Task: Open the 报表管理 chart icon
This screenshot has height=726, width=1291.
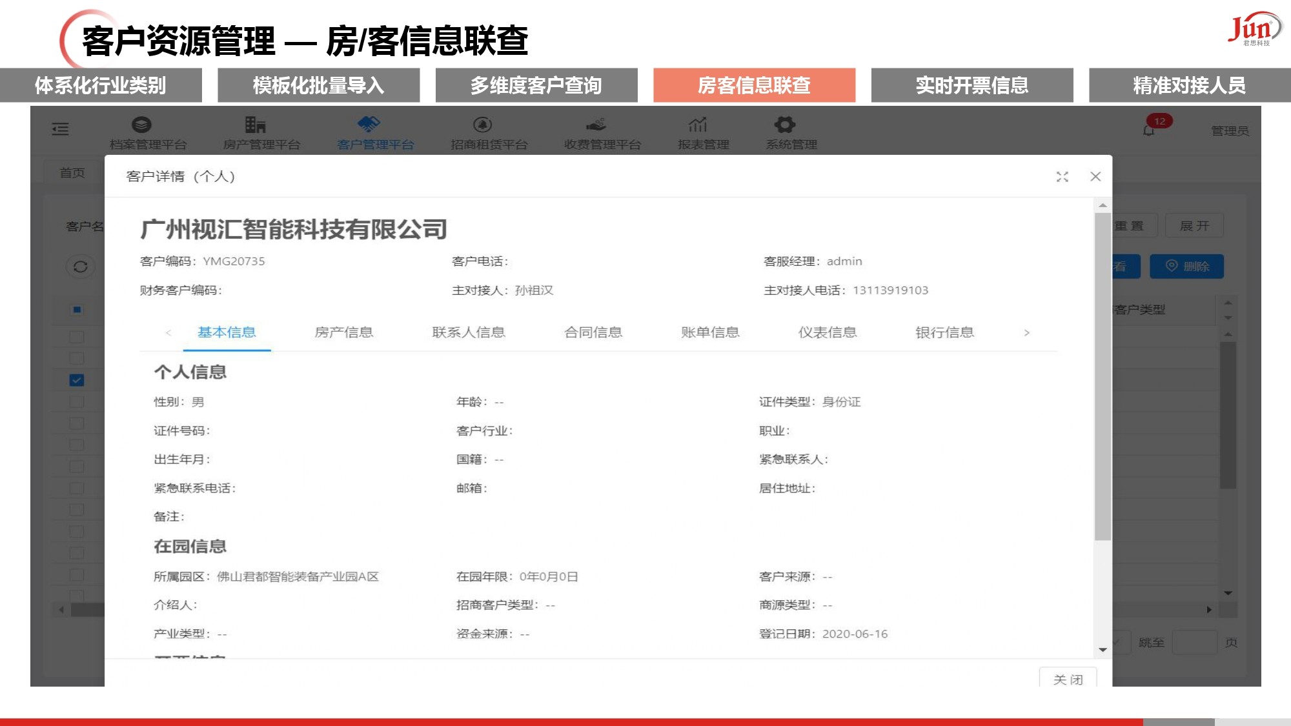Action: click(x=698, y=125)
